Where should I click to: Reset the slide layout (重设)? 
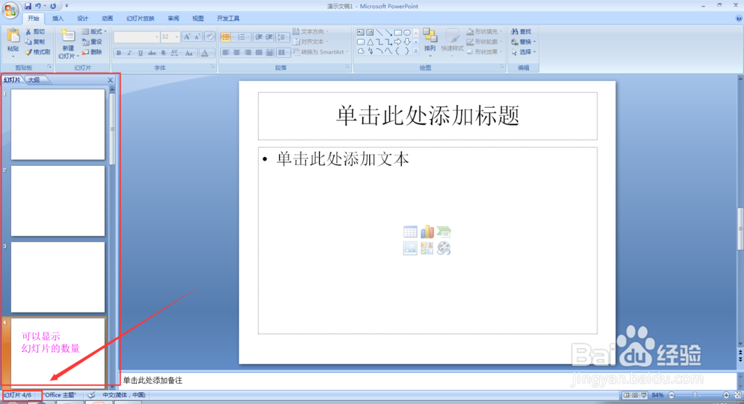tap(92, 42)
